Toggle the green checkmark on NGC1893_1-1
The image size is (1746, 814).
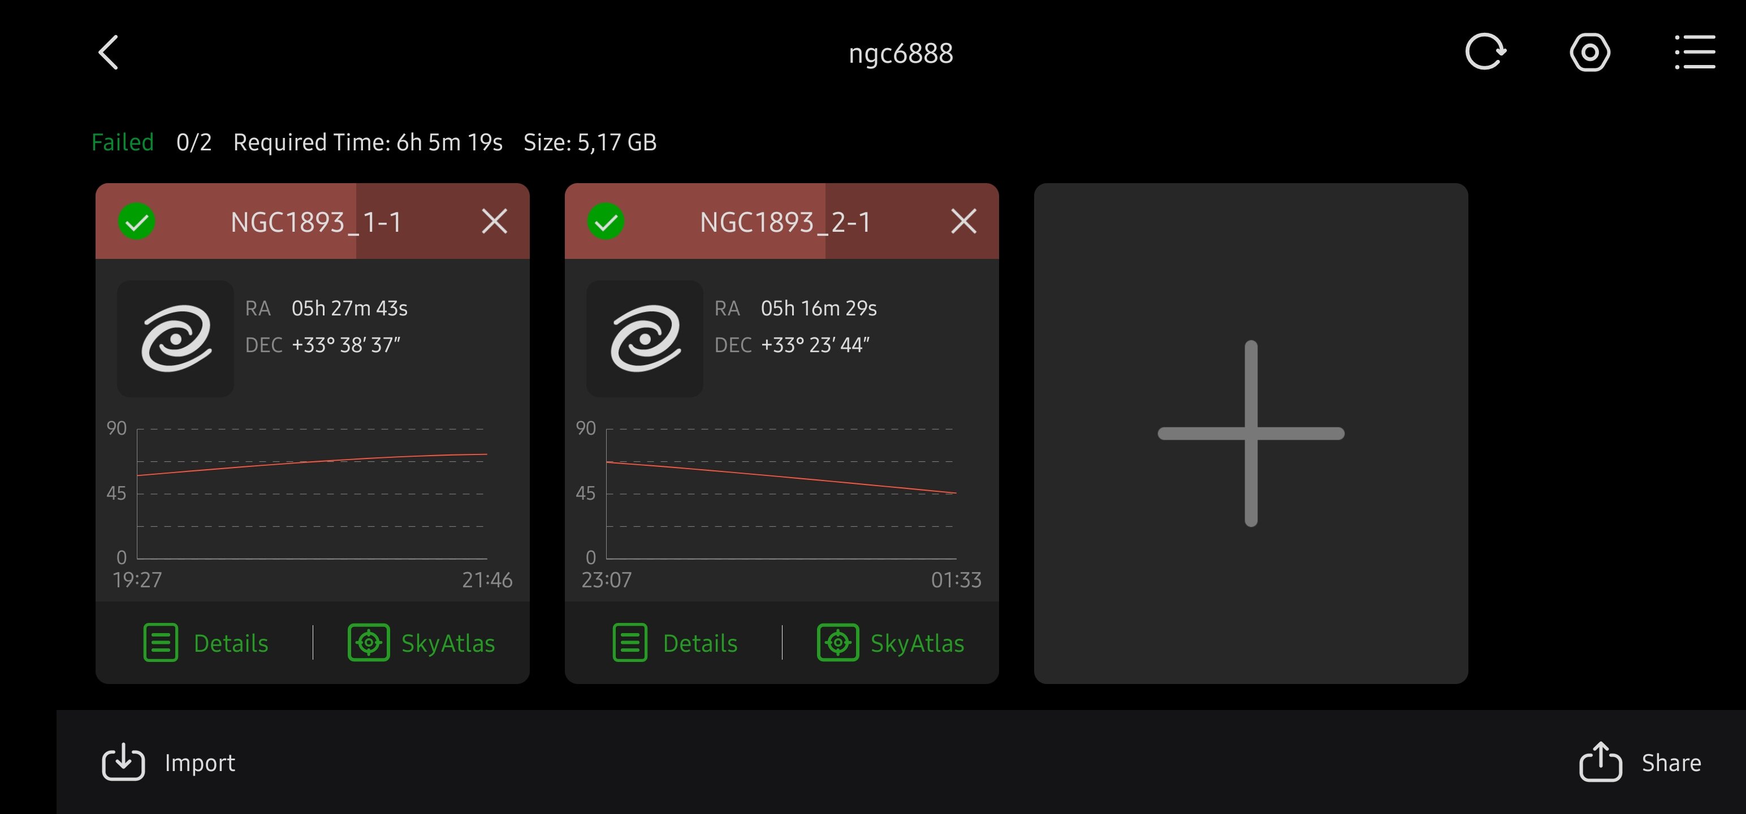pos(137,222)
